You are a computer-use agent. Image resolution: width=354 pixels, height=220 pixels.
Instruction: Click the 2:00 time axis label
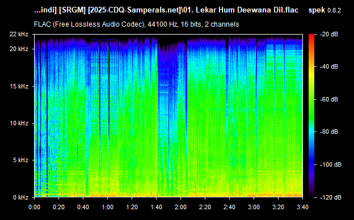tap(180, 207)
